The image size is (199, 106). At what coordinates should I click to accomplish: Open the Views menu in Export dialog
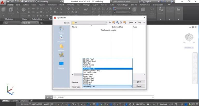pos(131,23)
